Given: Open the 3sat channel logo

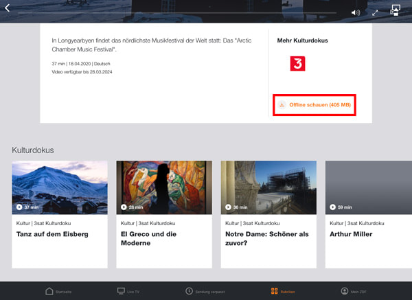Looking at the screenshot, I should tap(297, 64).
